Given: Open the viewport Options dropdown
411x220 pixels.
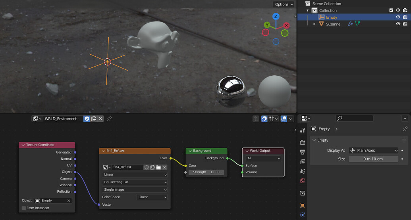Looking at the screenshot, I should [284, 4].
